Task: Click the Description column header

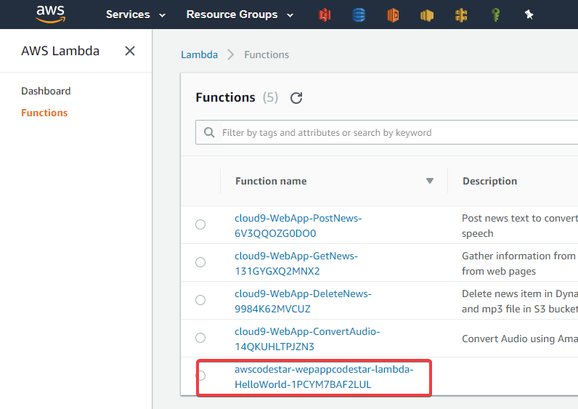Action: (x=489, y=181)
